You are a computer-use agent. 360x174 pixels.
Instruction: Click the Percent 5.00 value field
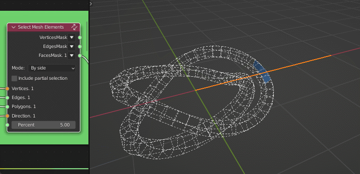[x=44, y=125]
